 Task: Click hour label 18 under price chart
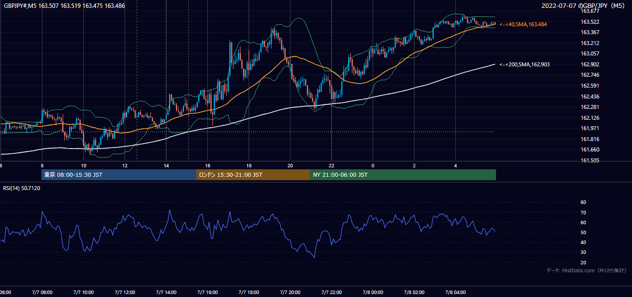click(x=249, y=166)
